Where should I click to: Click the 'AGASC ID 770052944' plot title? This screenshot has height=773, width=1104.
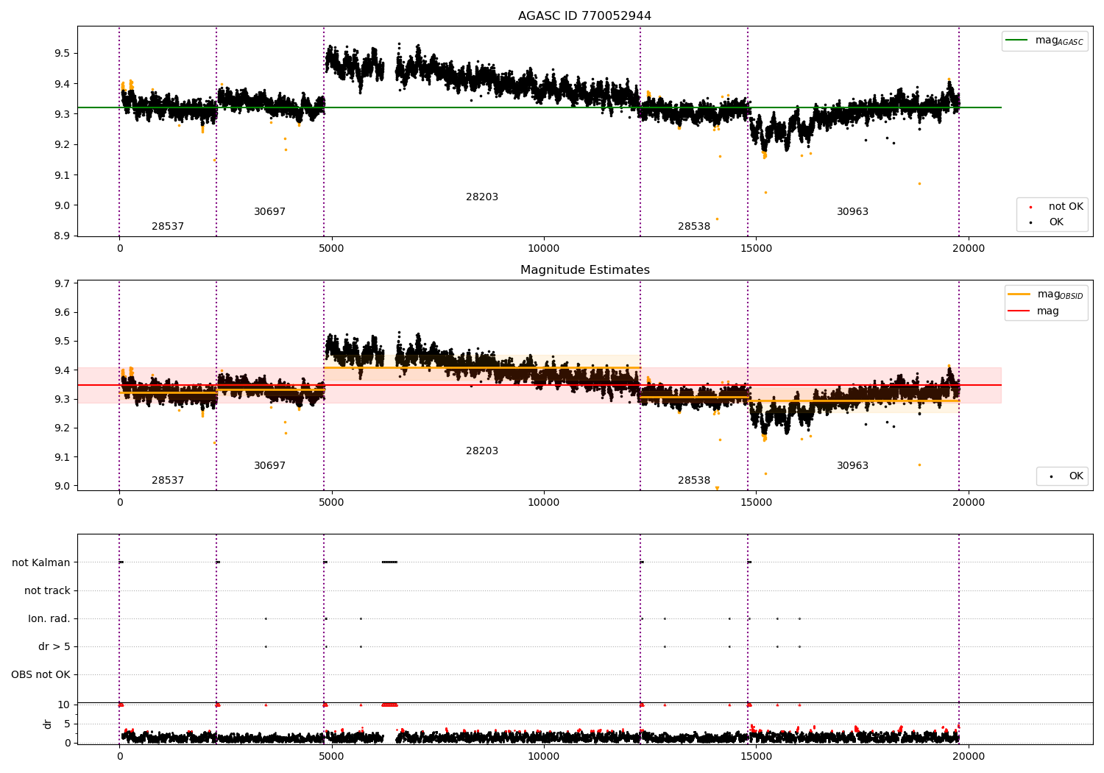click(x=584, y=16)
